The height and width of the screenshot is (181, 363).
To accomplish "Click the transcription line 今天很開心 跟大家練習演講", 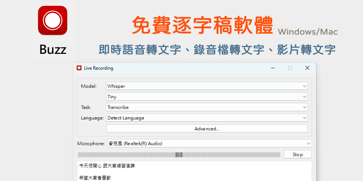I will coord(107,166).
